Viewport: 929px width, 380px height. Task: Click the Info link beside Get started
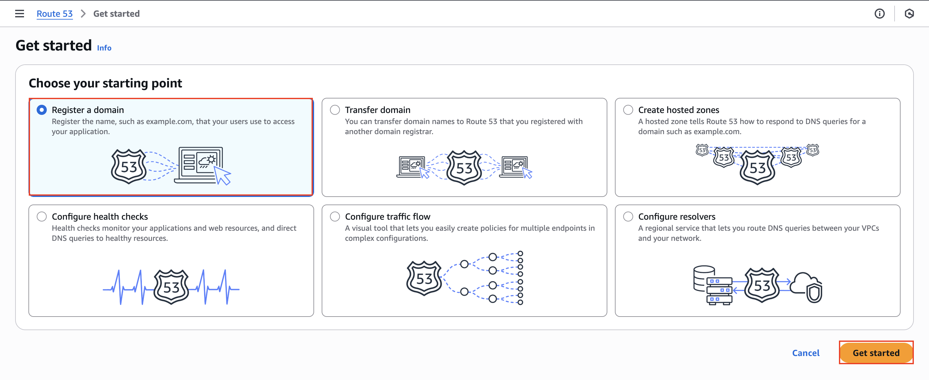(x=104, y=48)
